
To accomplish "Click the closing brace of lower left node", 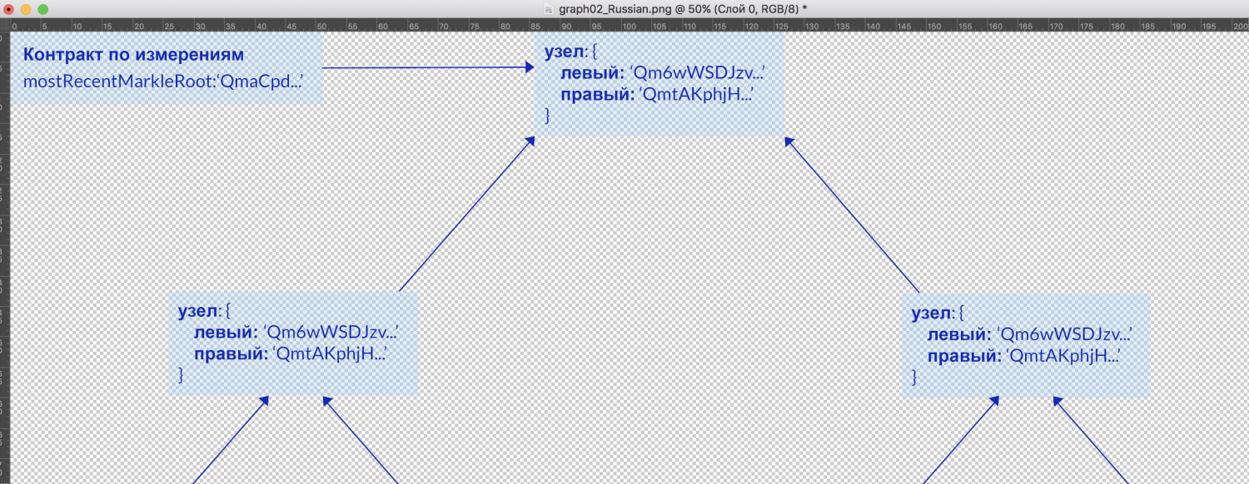I will tap(181, 376).
